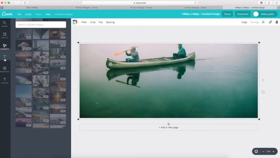The width and height of the screenshot is (280, 158).
Task: Click Safari share icon
Action: tap(269, 3)
